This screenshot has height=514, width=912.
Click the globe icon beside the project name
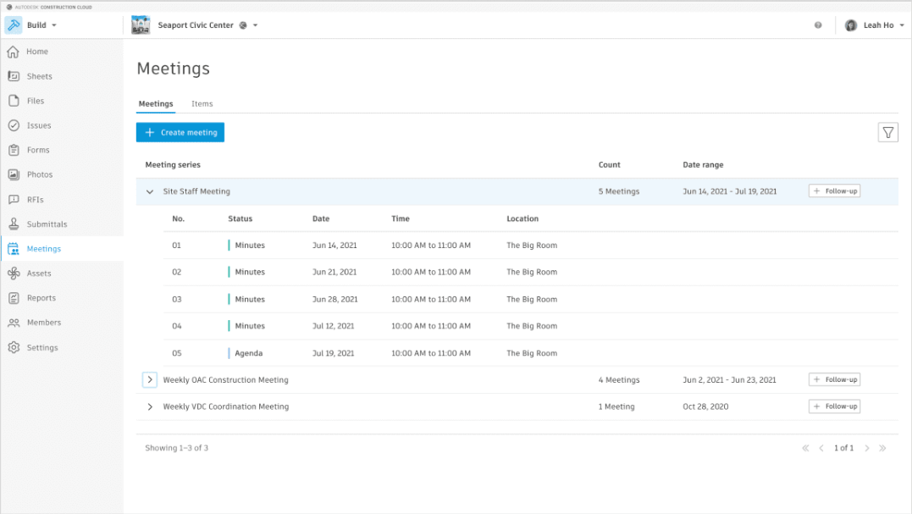[x=243, y=25]
